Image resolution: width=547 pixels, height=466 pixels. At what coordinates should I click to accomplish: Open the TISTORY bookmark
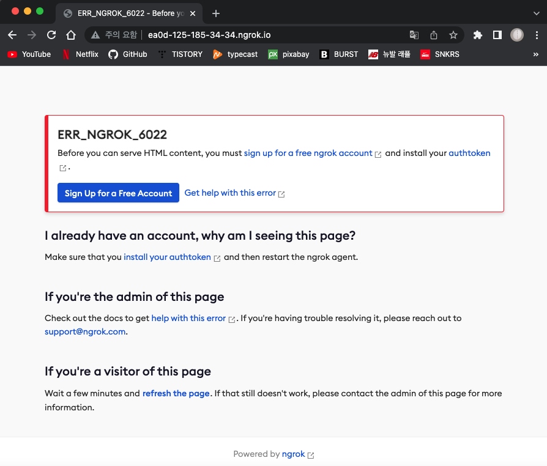pos(180,54)
